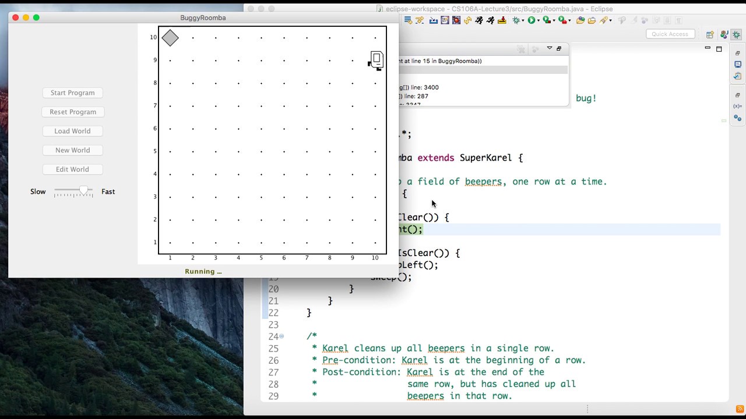Click the second running-man toolbar icon
The width and height of the screenshot is (746, 419).
(490, 20)
